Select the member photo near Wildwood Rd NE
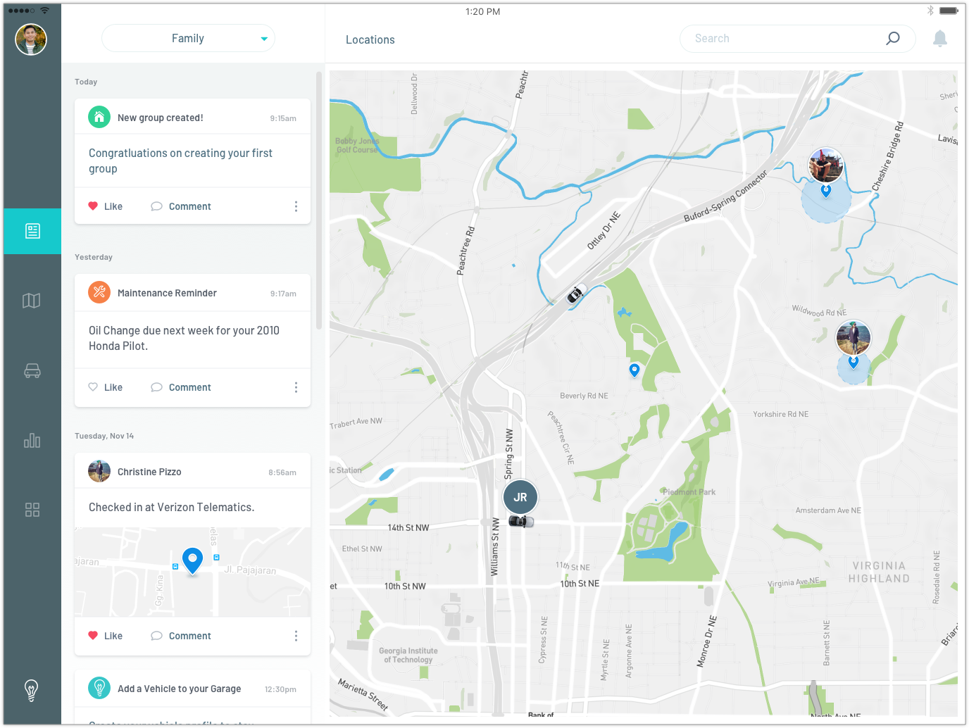969x728 pixels. (854, 338)
